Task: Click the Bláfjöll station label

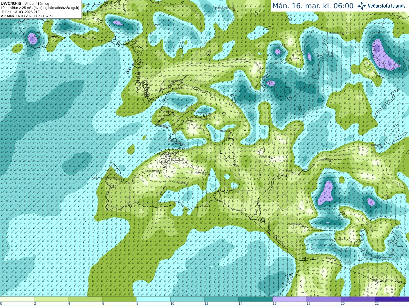Action: 181,183
